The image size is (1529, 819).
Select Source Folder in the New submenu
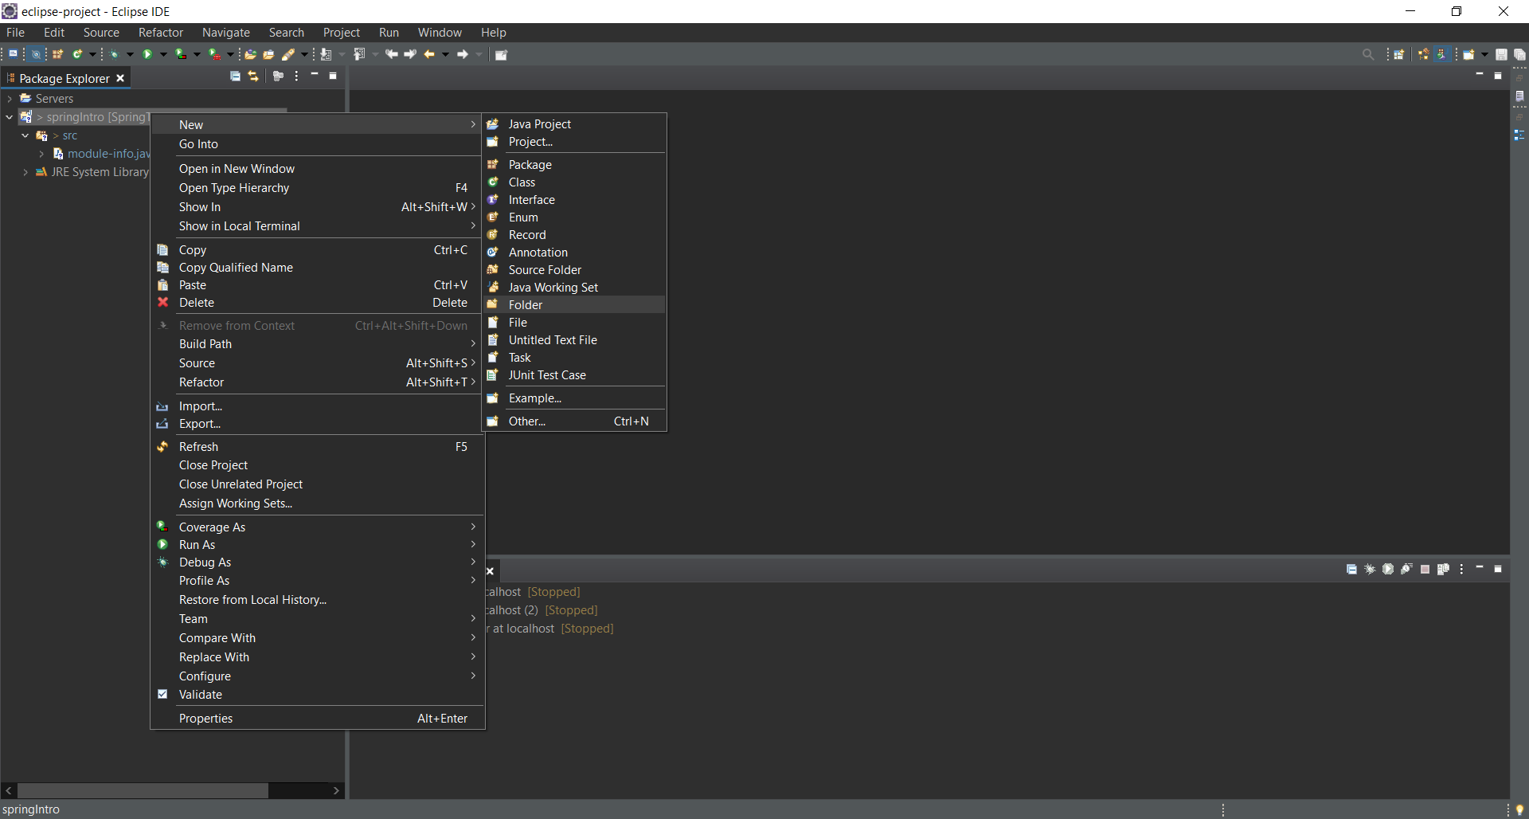coord(575,270)
